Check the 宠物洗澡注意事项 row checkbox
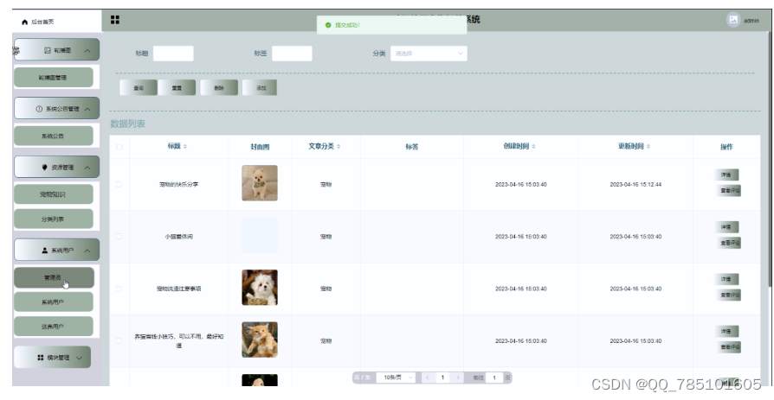 coord(119,289)
